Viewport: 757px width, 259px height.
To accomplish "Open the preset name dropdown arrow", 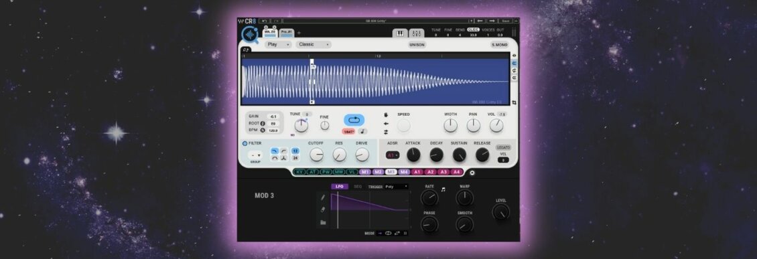I will 471,21.
